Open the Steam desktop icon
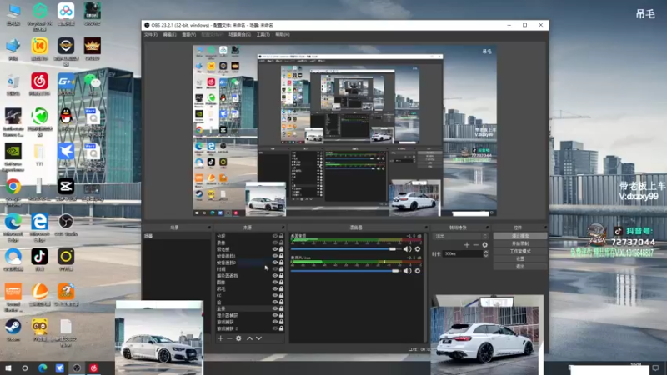The image size is (667, 375). 13,327
